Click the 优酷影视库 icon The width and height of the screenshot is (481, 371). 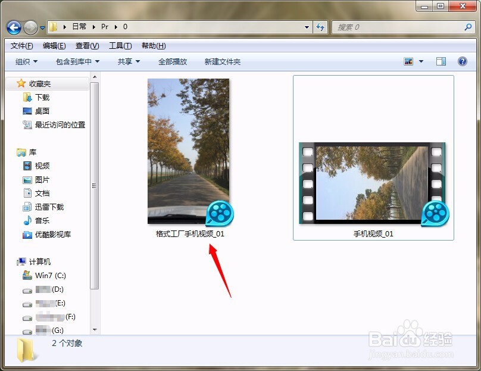tap(27, 235)
